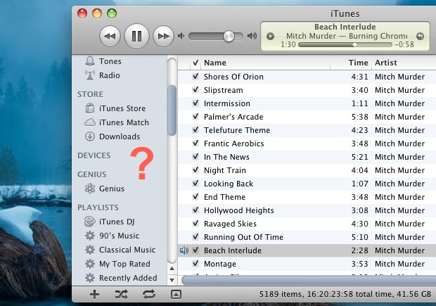Click the checkmark column header

tap(195, 63)
